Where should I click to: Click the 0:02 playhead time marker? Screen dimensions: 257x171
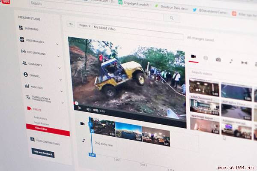coord(92,155)
